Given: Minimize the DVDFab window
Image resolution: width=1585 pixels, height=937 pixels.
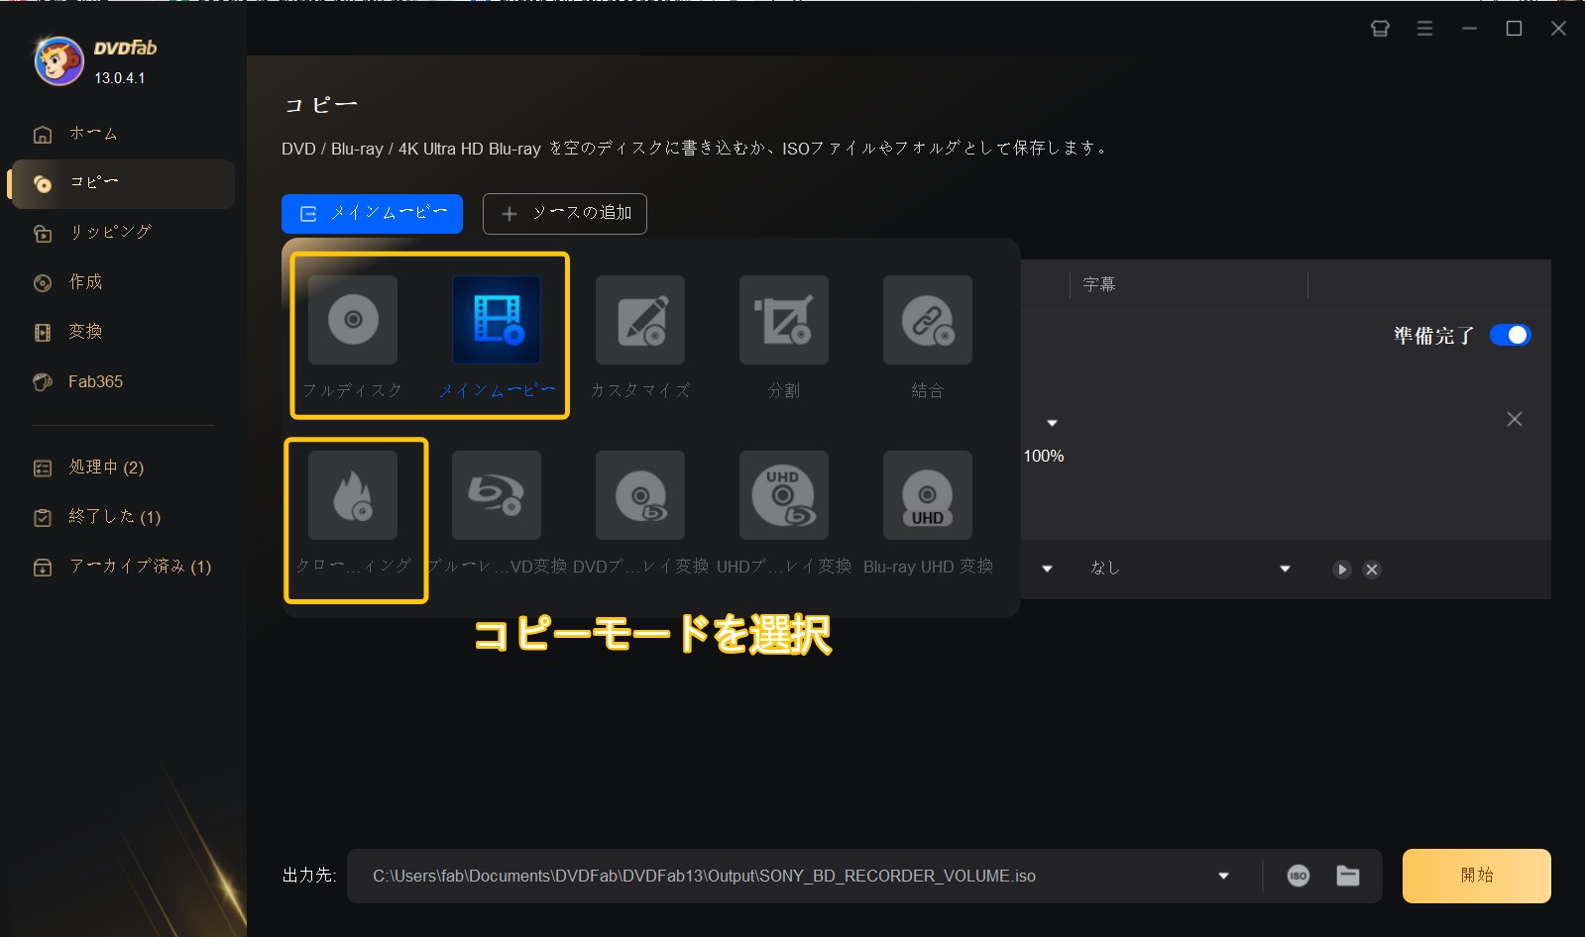Looking at the screenshot, I should [1469, 28].
